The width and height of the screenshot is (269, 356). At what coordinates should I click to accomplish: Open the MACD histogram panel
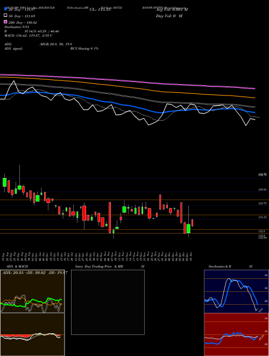[x=32, y=334]
